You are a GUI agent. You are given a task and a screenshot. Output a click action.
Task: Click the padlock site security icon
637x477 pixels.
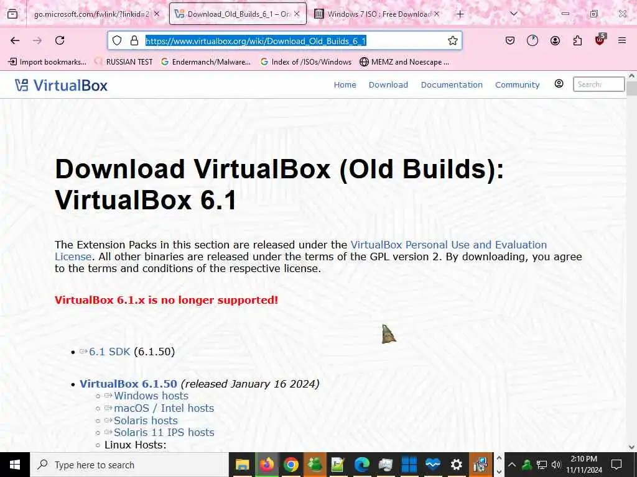tap(134, 40)
